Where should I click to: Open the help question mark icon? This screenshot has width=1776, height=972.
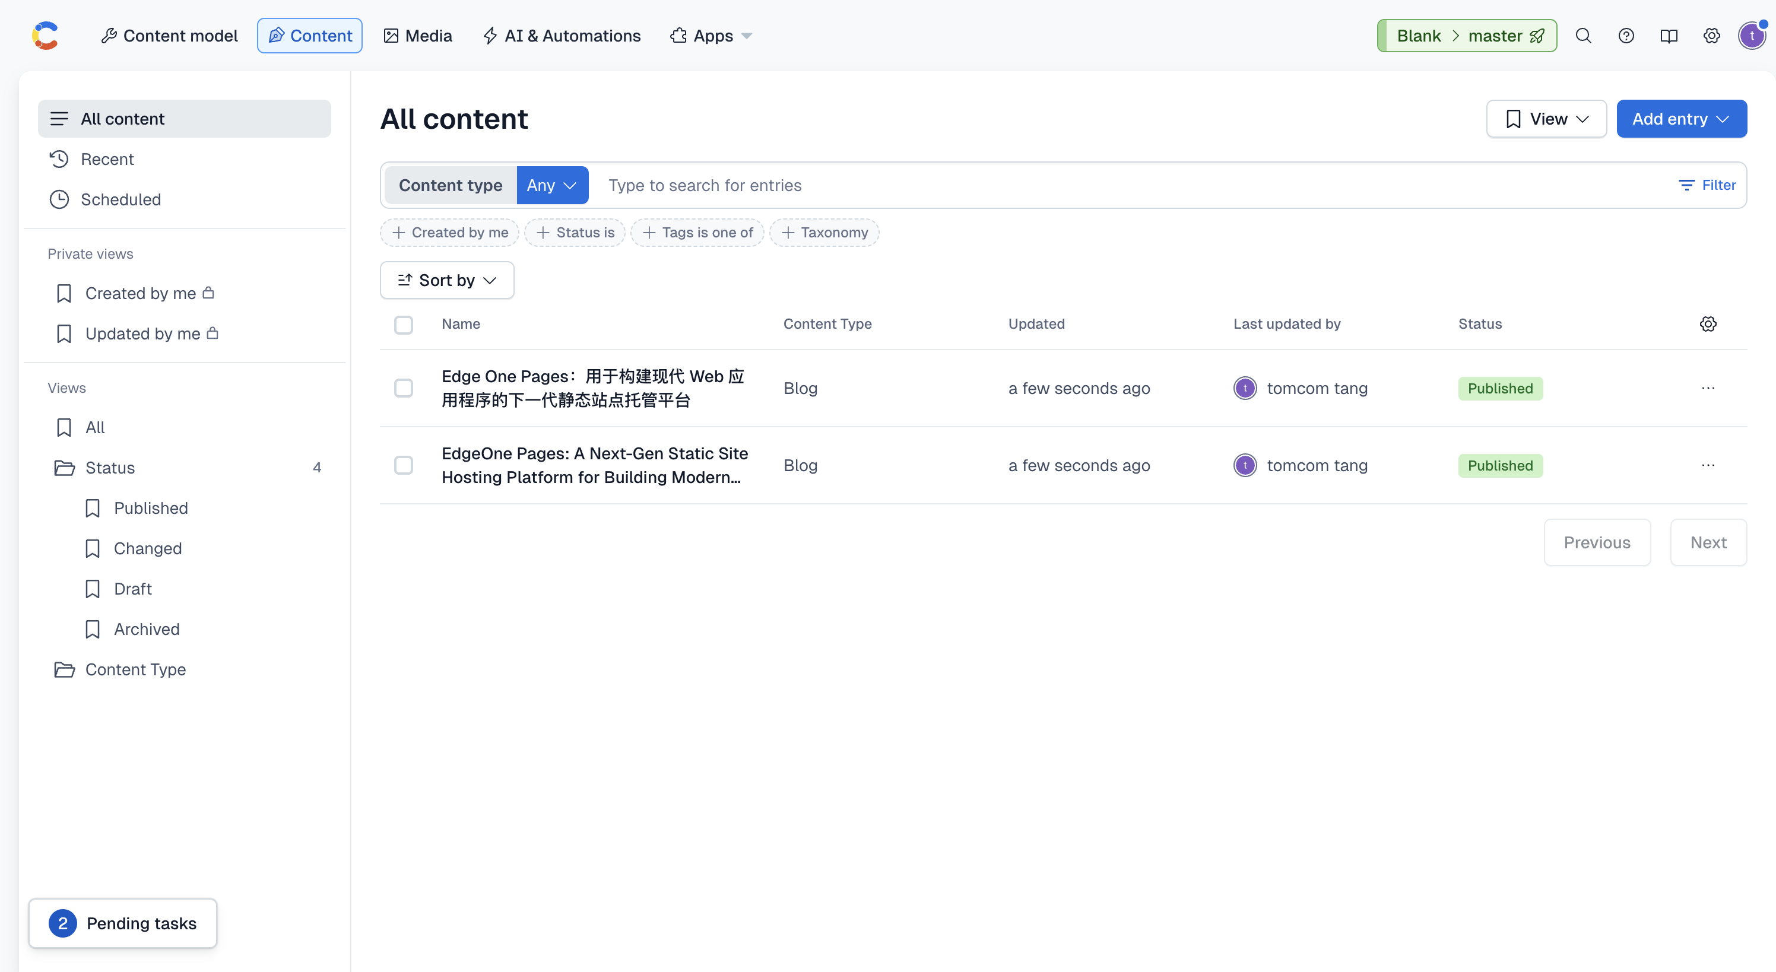[x=1626, y=35]
